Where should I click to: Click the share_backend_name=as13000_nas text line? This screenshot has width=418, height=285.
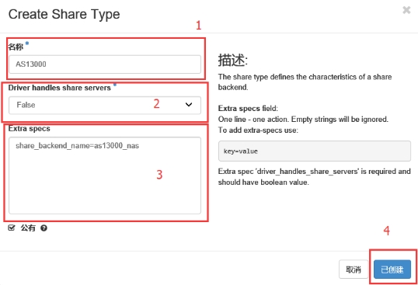[x=78, y=146]
